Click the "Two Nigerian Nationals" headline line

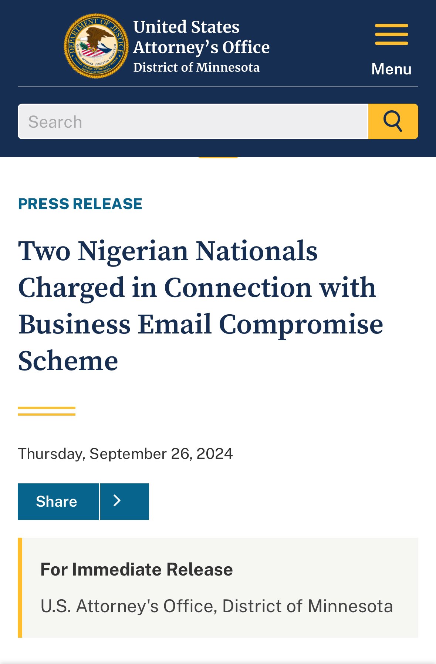pos(168,251)
